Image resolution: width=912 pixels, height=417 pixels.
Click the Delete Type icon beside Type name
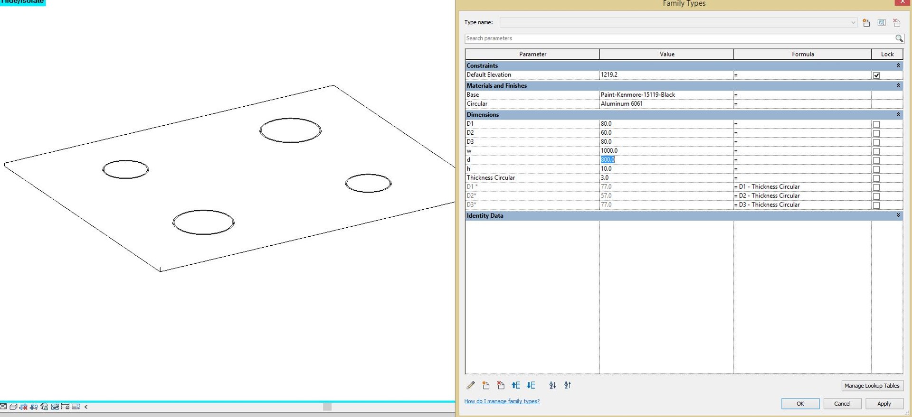[897, 23]
